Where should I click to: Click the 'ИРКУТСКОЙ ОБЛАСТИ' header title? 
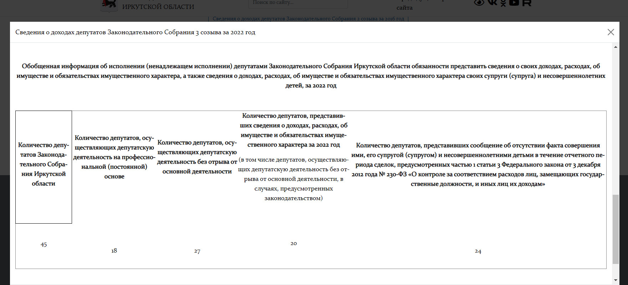click(158, 7)
